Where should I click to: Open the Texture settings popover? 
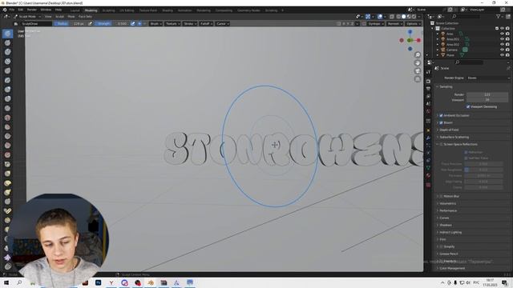tap(172, 23)
